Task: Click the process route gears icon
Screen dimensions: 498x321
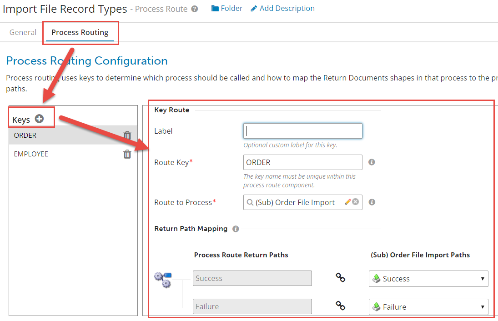Action: pyautogui.click(x=162, y=280)
